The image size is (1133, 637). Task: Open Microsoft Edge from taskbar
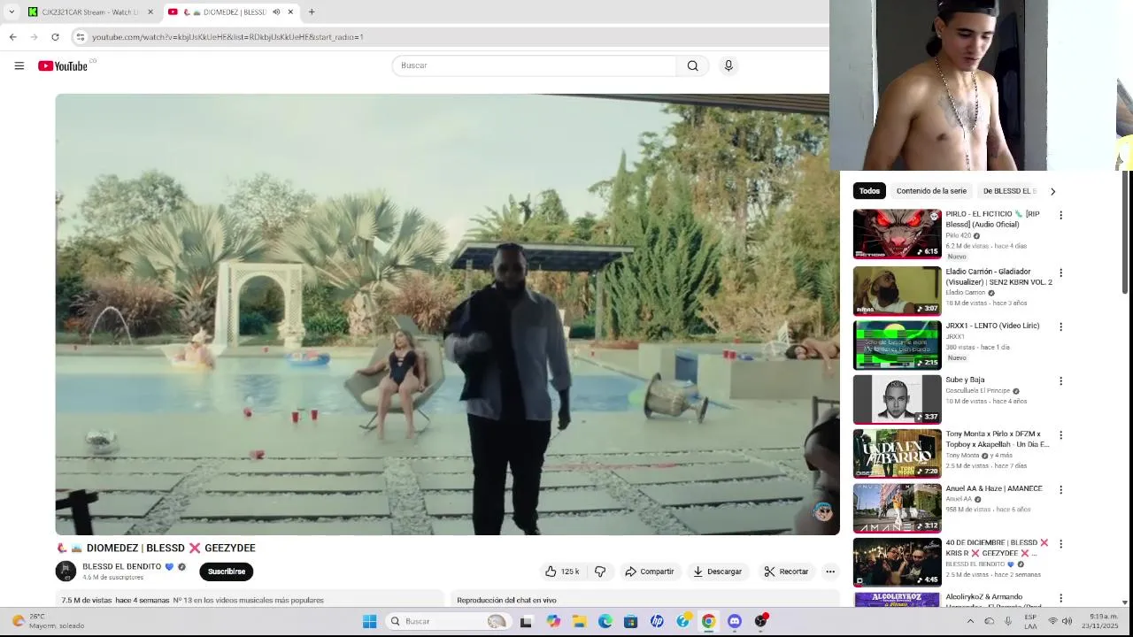tap(605, 621)
